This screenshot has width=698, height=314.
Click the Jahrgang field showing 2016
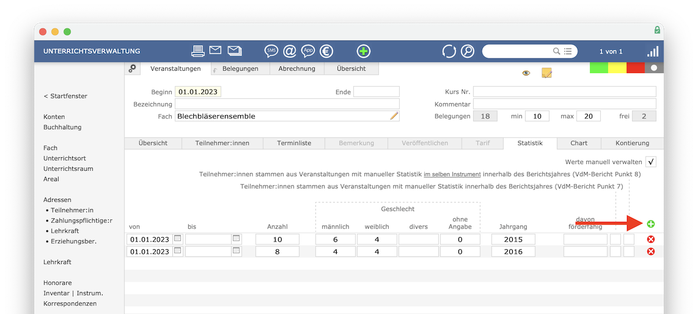click(x=513, y=251)
